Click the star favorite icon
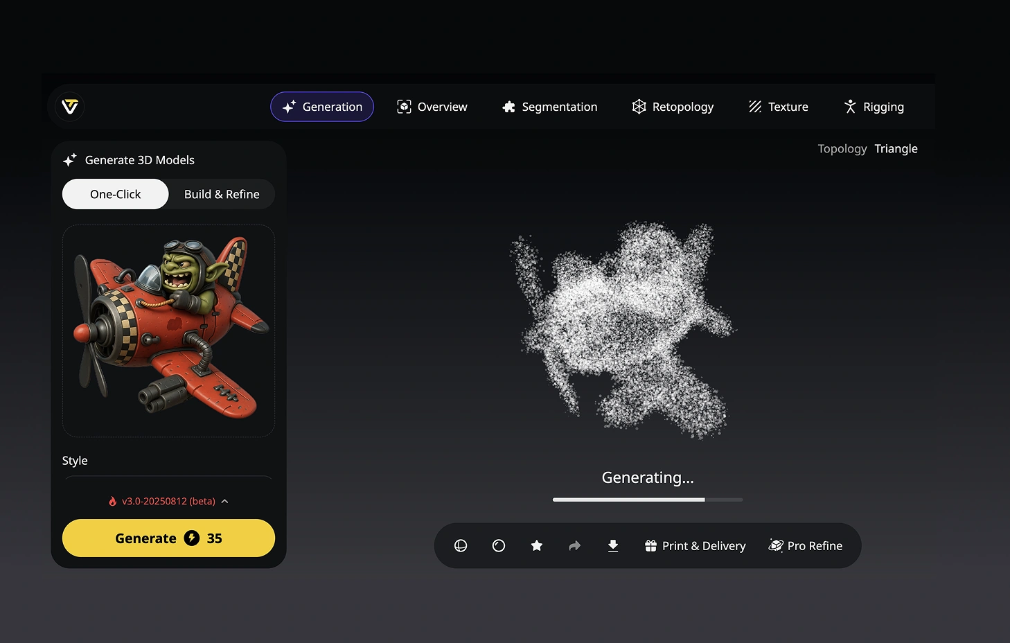 click(x=537, y=546)
